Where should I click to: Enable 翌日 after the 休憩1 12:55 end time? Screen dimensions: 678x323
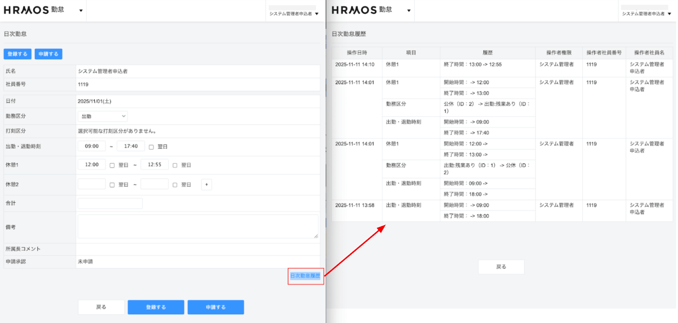tap(175, 165)
